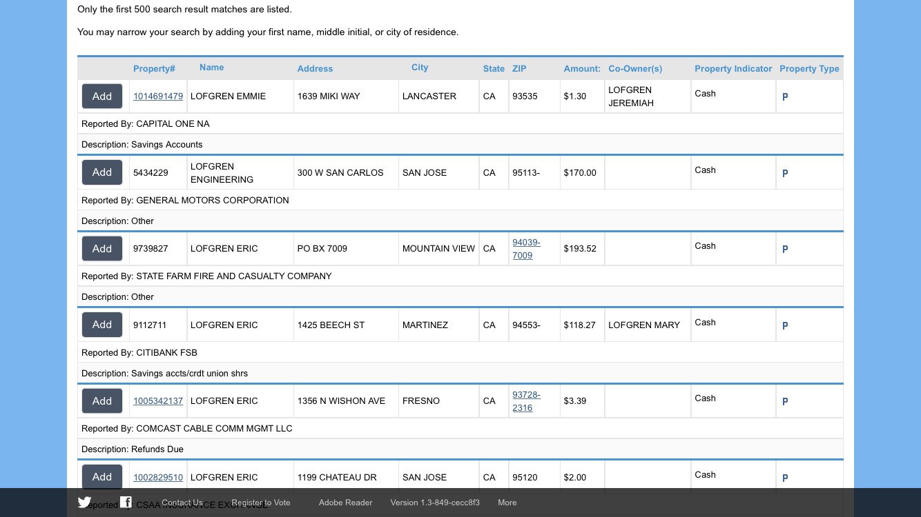
Task: Click the P icon in the PO BX 7009 row
Action: pos(785,250)
